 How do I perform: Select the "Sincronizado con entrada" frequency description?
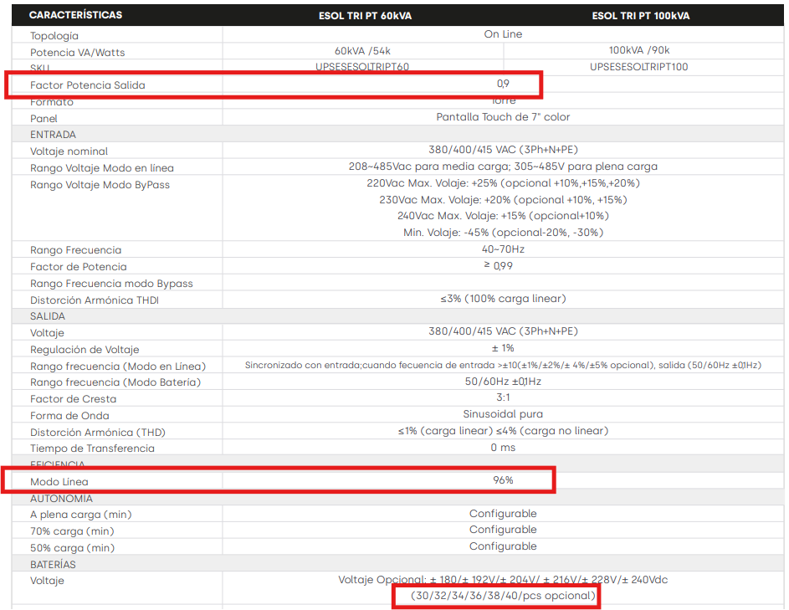point(503,366)
